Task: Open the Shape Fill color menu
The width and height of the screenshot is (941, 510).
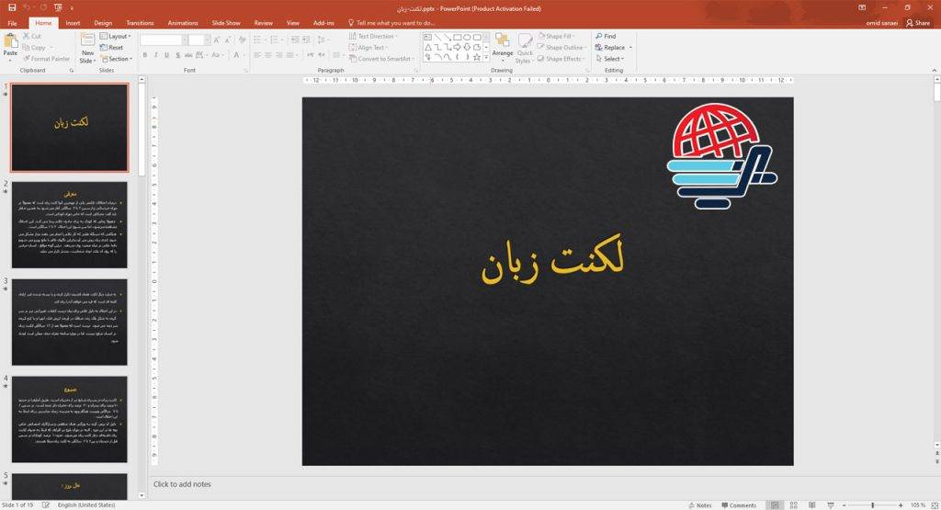Action: 555,36
